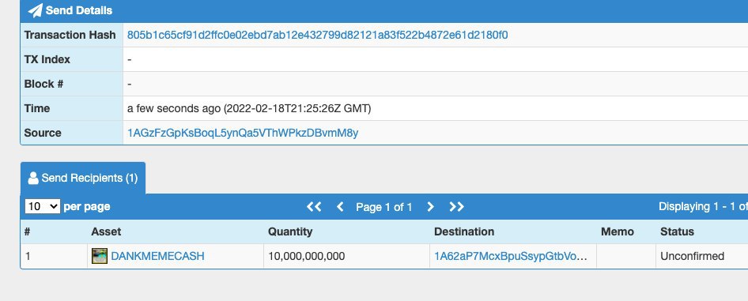Click the Send Details panel header
The image size is (748, 301).
pos(384,11)
